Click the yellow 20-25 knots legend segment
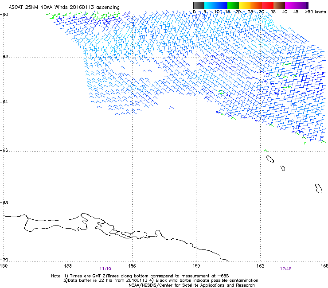The height and width of the screenshot is (288, 328). (x=245, y=5)
